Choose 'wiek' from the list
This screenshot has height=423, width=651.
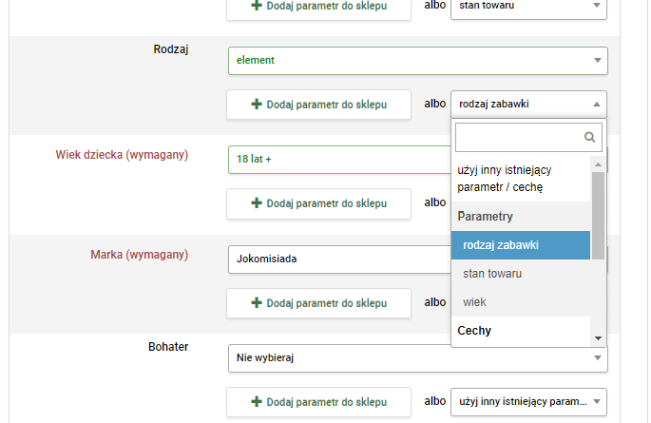[521, 302]
